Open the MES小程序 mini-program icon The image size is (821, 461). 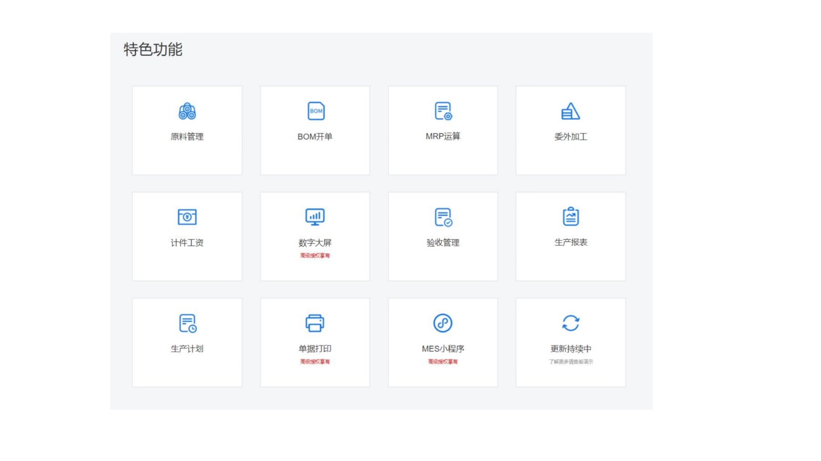(x=443, y=323)
